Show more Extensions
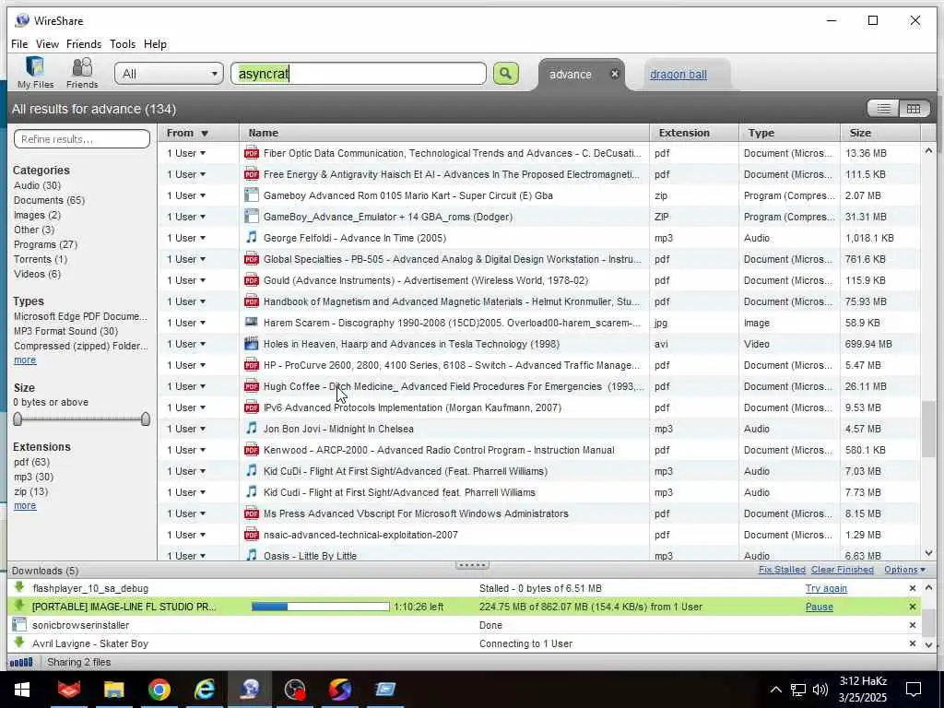The width and height of the screenshot is (944, 708). [x=25, y=506]
